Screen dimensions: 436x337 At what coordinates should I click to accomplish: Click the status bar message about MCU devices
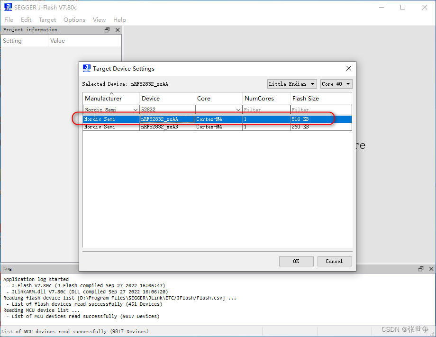(75, 331)
